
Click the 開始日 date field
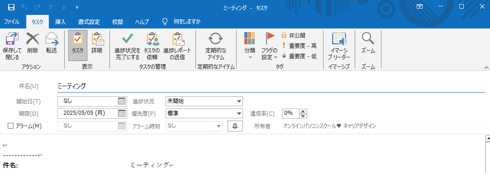(x=87, y=101)
